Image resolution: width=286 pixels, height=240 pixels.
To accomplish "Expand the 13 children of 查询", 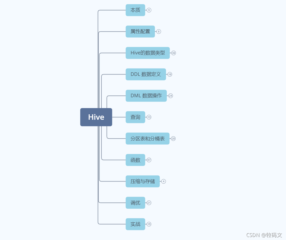I will tap(149, 117).
